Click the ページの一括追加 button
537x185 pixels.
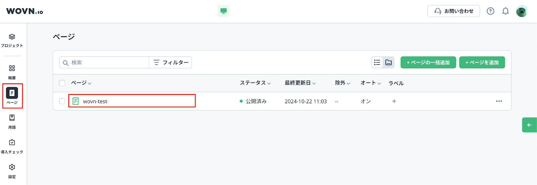[428, 62]
